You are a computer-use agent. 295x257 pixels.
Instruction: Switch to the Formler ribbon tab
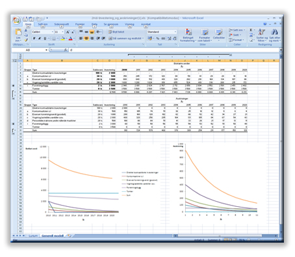[80, 24]
